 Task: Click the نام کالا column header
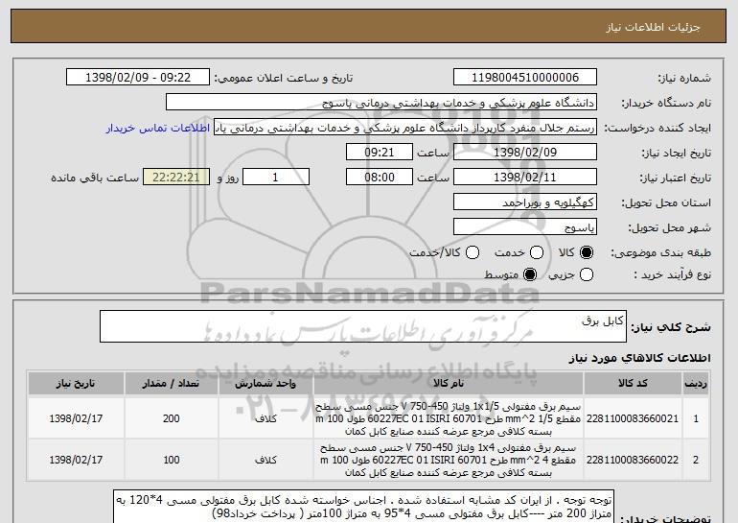coord(449,384)
